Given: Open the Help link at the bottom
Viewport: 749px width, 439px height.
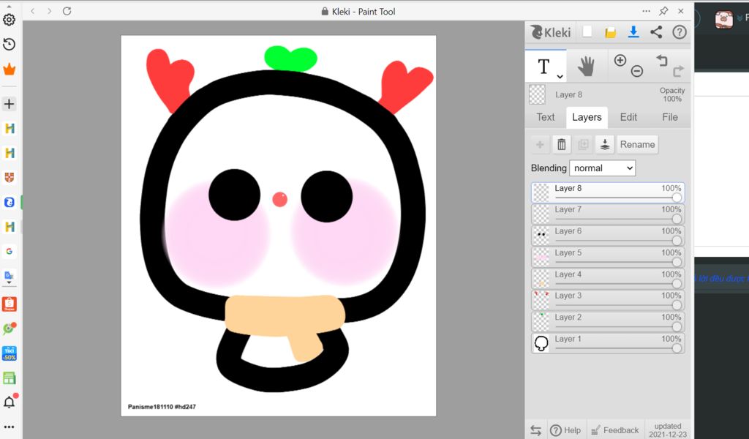Looking at the screenshot, I should (565, 430).
